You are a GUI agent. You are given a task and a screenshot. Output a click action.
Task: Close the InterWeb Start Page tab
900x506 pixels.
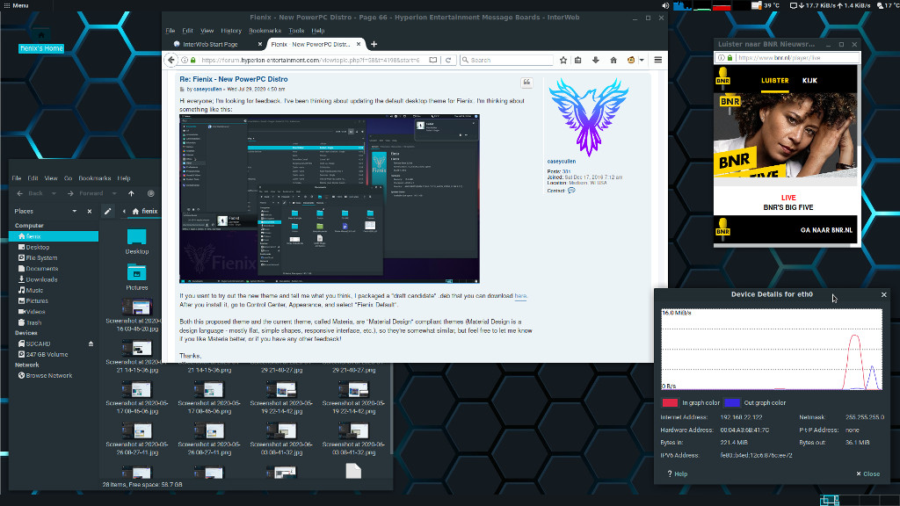tap(260, 44)
